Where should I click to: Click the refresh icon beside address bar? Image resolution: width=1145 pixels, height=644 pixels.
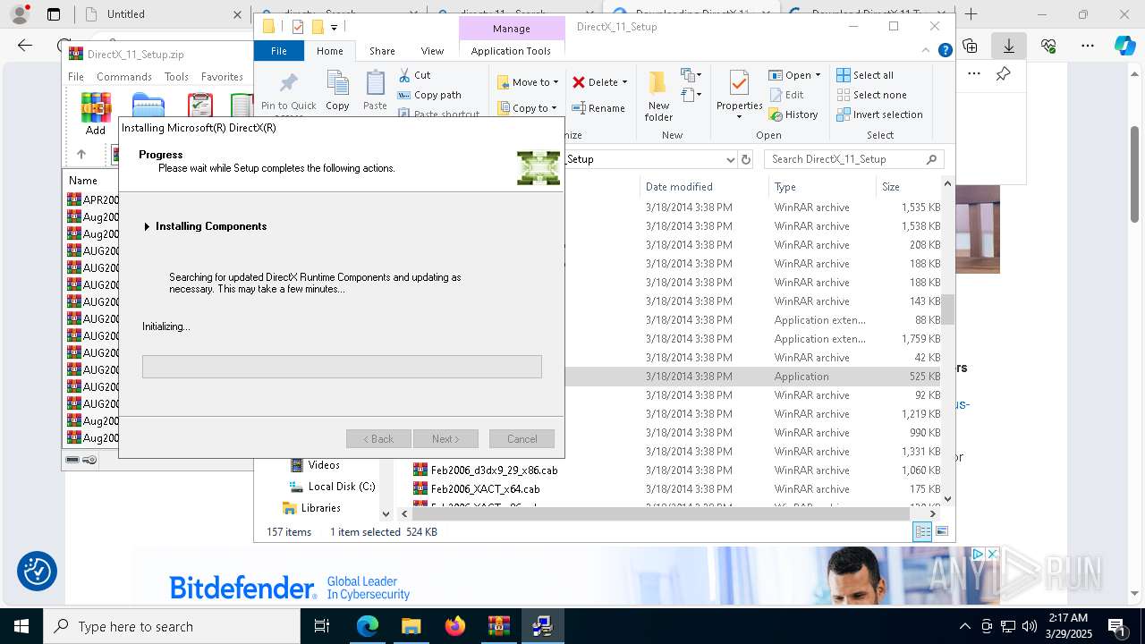746,159
